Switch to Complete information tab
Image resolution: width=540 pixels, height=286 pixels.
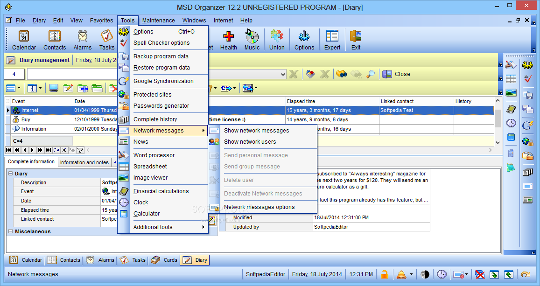[x=31, y=162]
